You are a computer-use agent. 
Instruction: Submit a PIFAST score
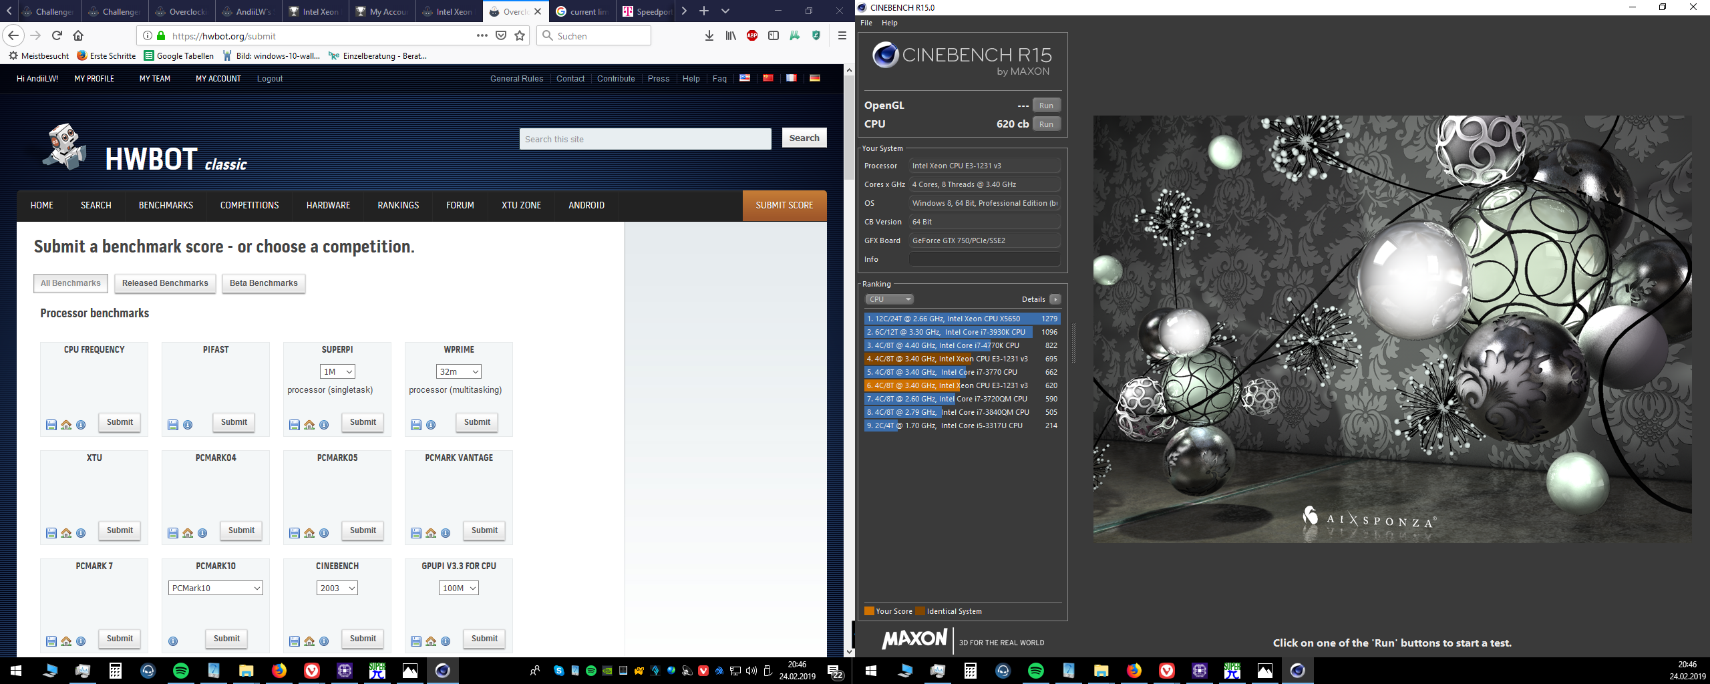(x=234, y=422)
